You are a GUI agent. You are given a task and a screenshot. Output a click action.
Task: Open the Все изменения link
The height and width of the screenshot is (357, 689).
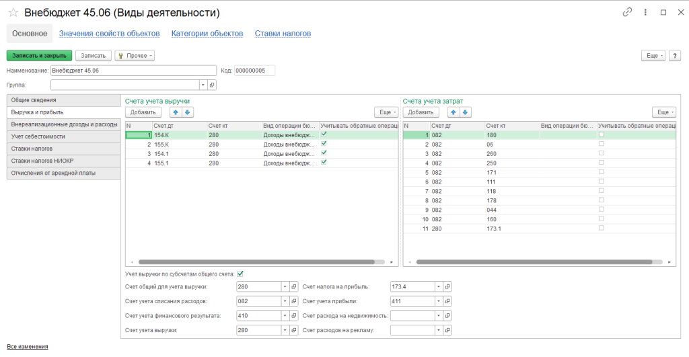[28, 346]
